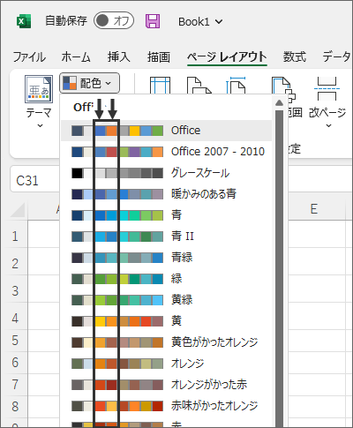This screenshot has width=353, height=428.
Task: Toggle the AutoSave (自動保存) switch
Action: [x=114, y=21]
